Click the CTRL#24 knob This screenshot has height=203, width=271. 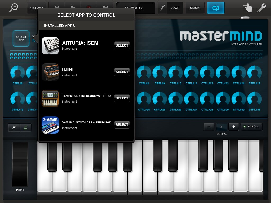(x=144, y=99)
